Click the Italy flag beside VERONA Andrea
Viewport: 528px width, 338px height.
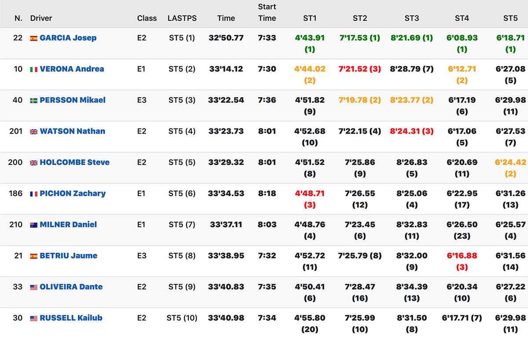pos(33,69)
